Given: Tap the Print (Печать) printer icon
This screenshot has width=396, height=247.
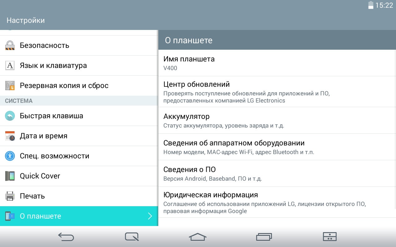Looking at the screenshot, I should click(x=10, y=196).
